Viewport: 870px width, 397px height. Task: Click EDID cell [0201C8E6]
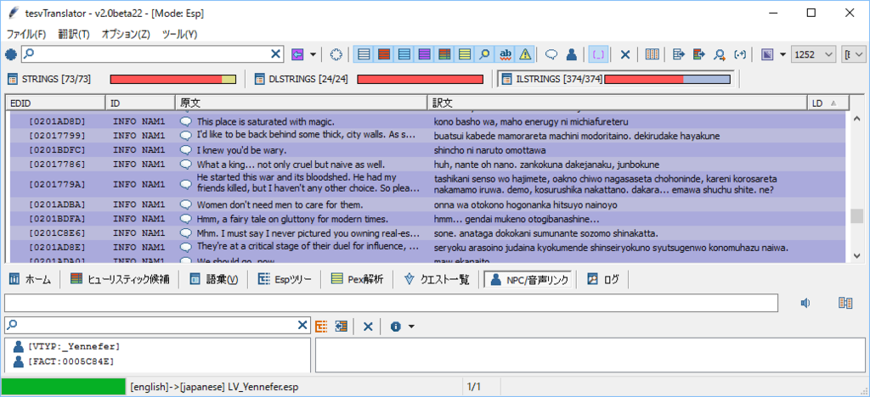pos(58,233)
